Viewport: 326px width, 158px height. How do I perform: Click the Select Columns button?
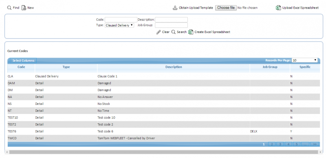click(23, 60)
